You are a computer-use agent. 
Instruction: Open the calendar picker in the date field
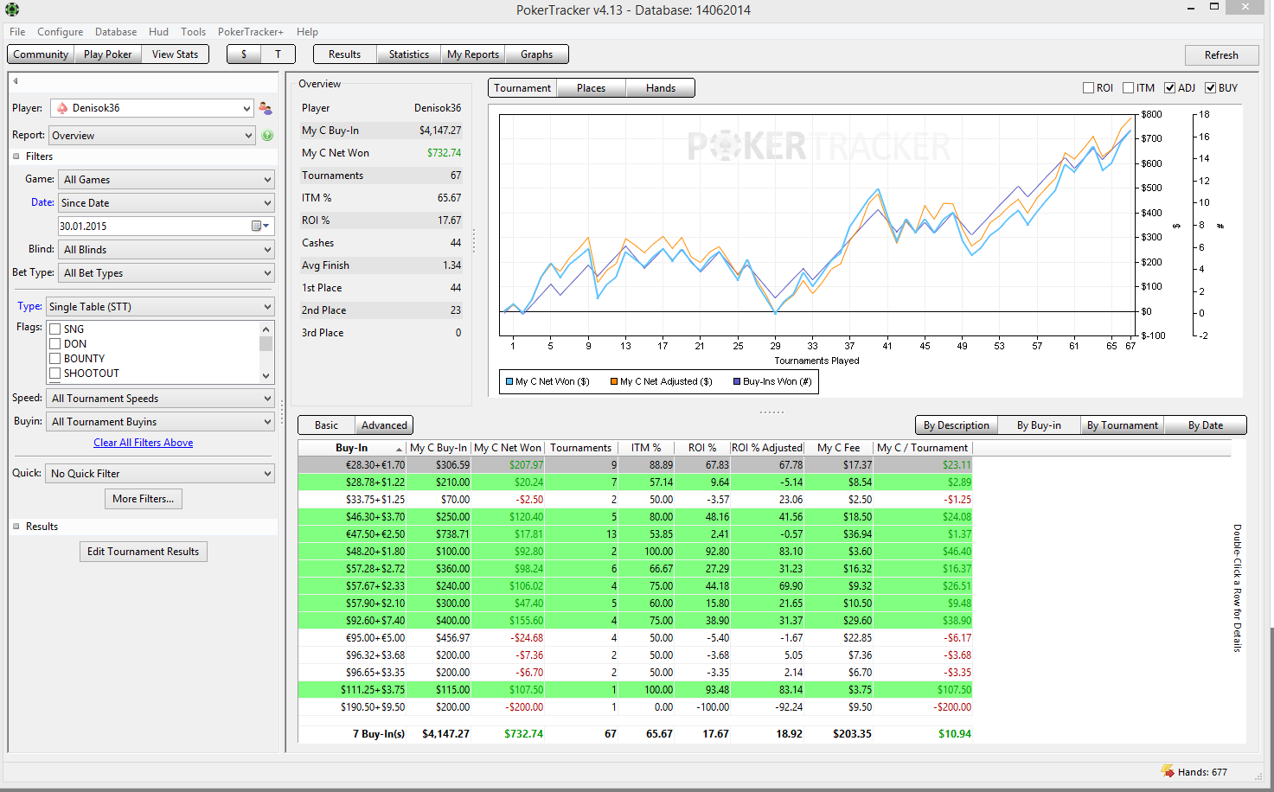pos(260,227)
